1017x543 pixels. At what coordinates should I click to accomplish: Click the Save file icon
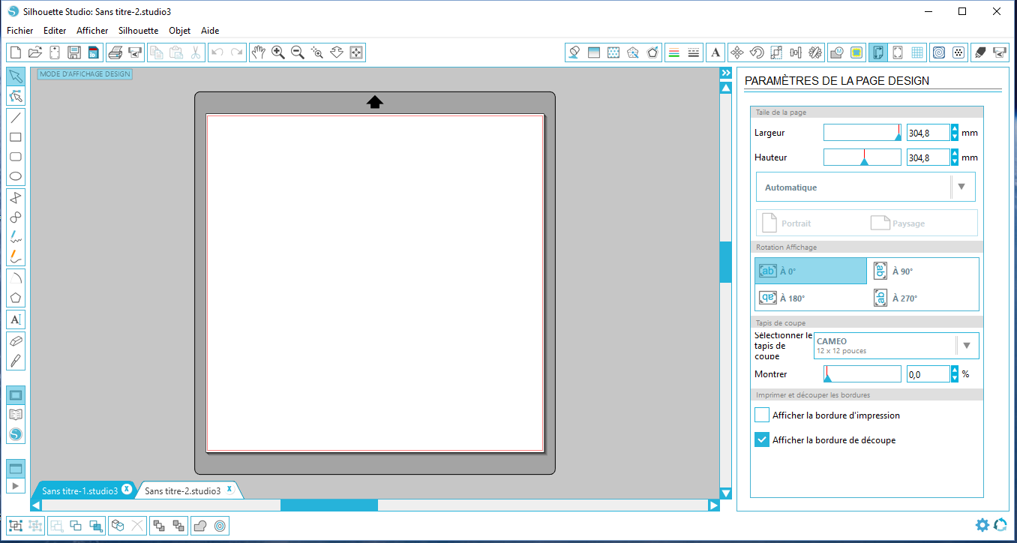pyautogui.click(x=73, y=52)
